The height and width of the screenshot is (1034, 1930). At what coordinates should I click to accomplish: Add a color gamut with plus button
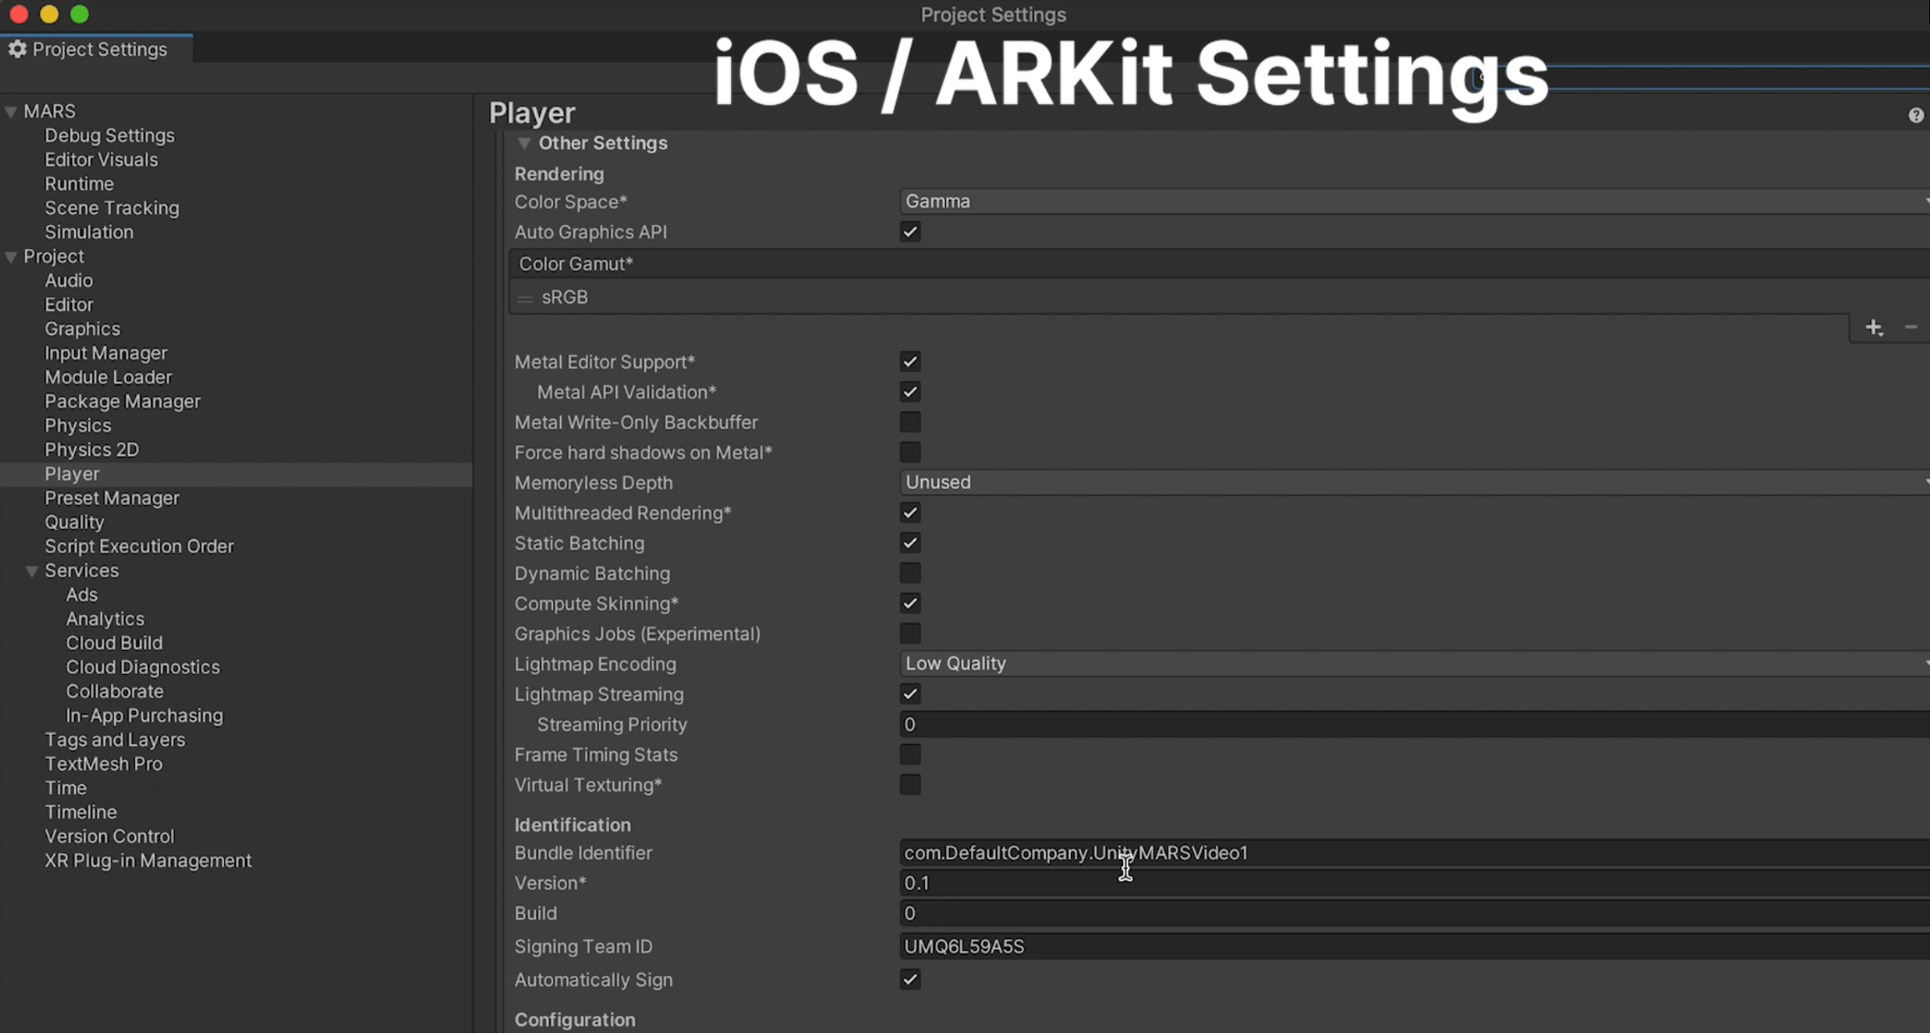point(1874,328)
